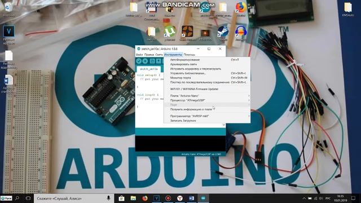
Task: Click the Yandex Browser taskbar icon
Action: point(180,198)
